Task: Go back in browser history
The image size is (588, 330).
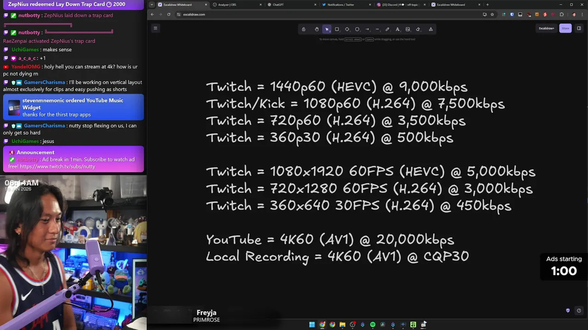Action: [x=153, y=14]
